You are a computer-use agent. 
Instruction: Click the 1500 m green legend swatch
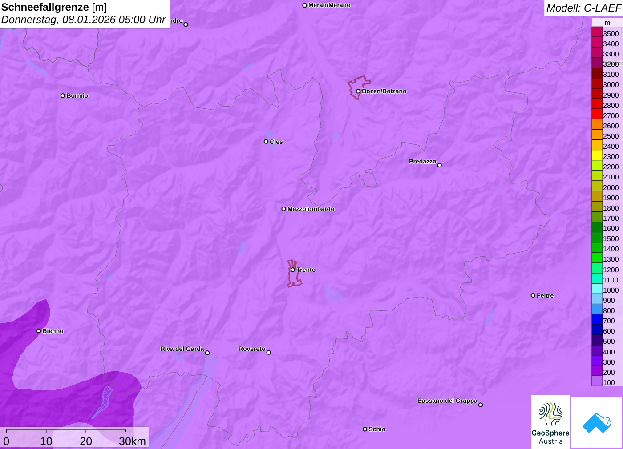[x=597, y=237]
